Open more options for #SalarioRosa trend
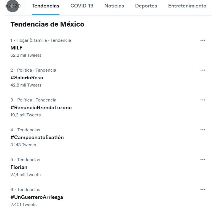This screenshot has width=221, height=214. pyautogui.click(x=203, y=70)
